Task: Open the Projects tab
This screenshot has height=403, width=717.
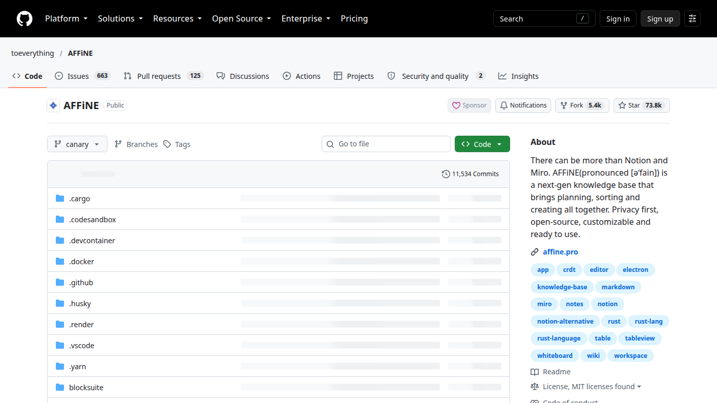Action: 354,76
